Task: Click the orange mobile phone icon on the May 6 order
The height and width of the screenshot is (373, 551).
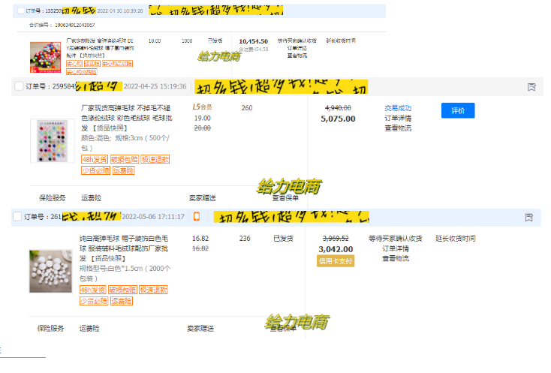Action: (x=197, y=217)
